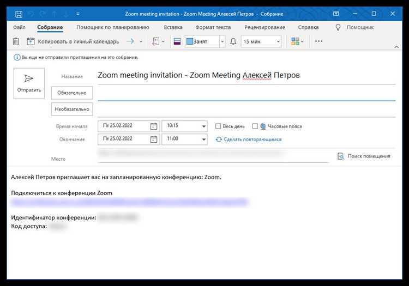Click the show-as color bar icon
Image resolution: width=409 pixels, height=286 pixels.
[177, 41]
